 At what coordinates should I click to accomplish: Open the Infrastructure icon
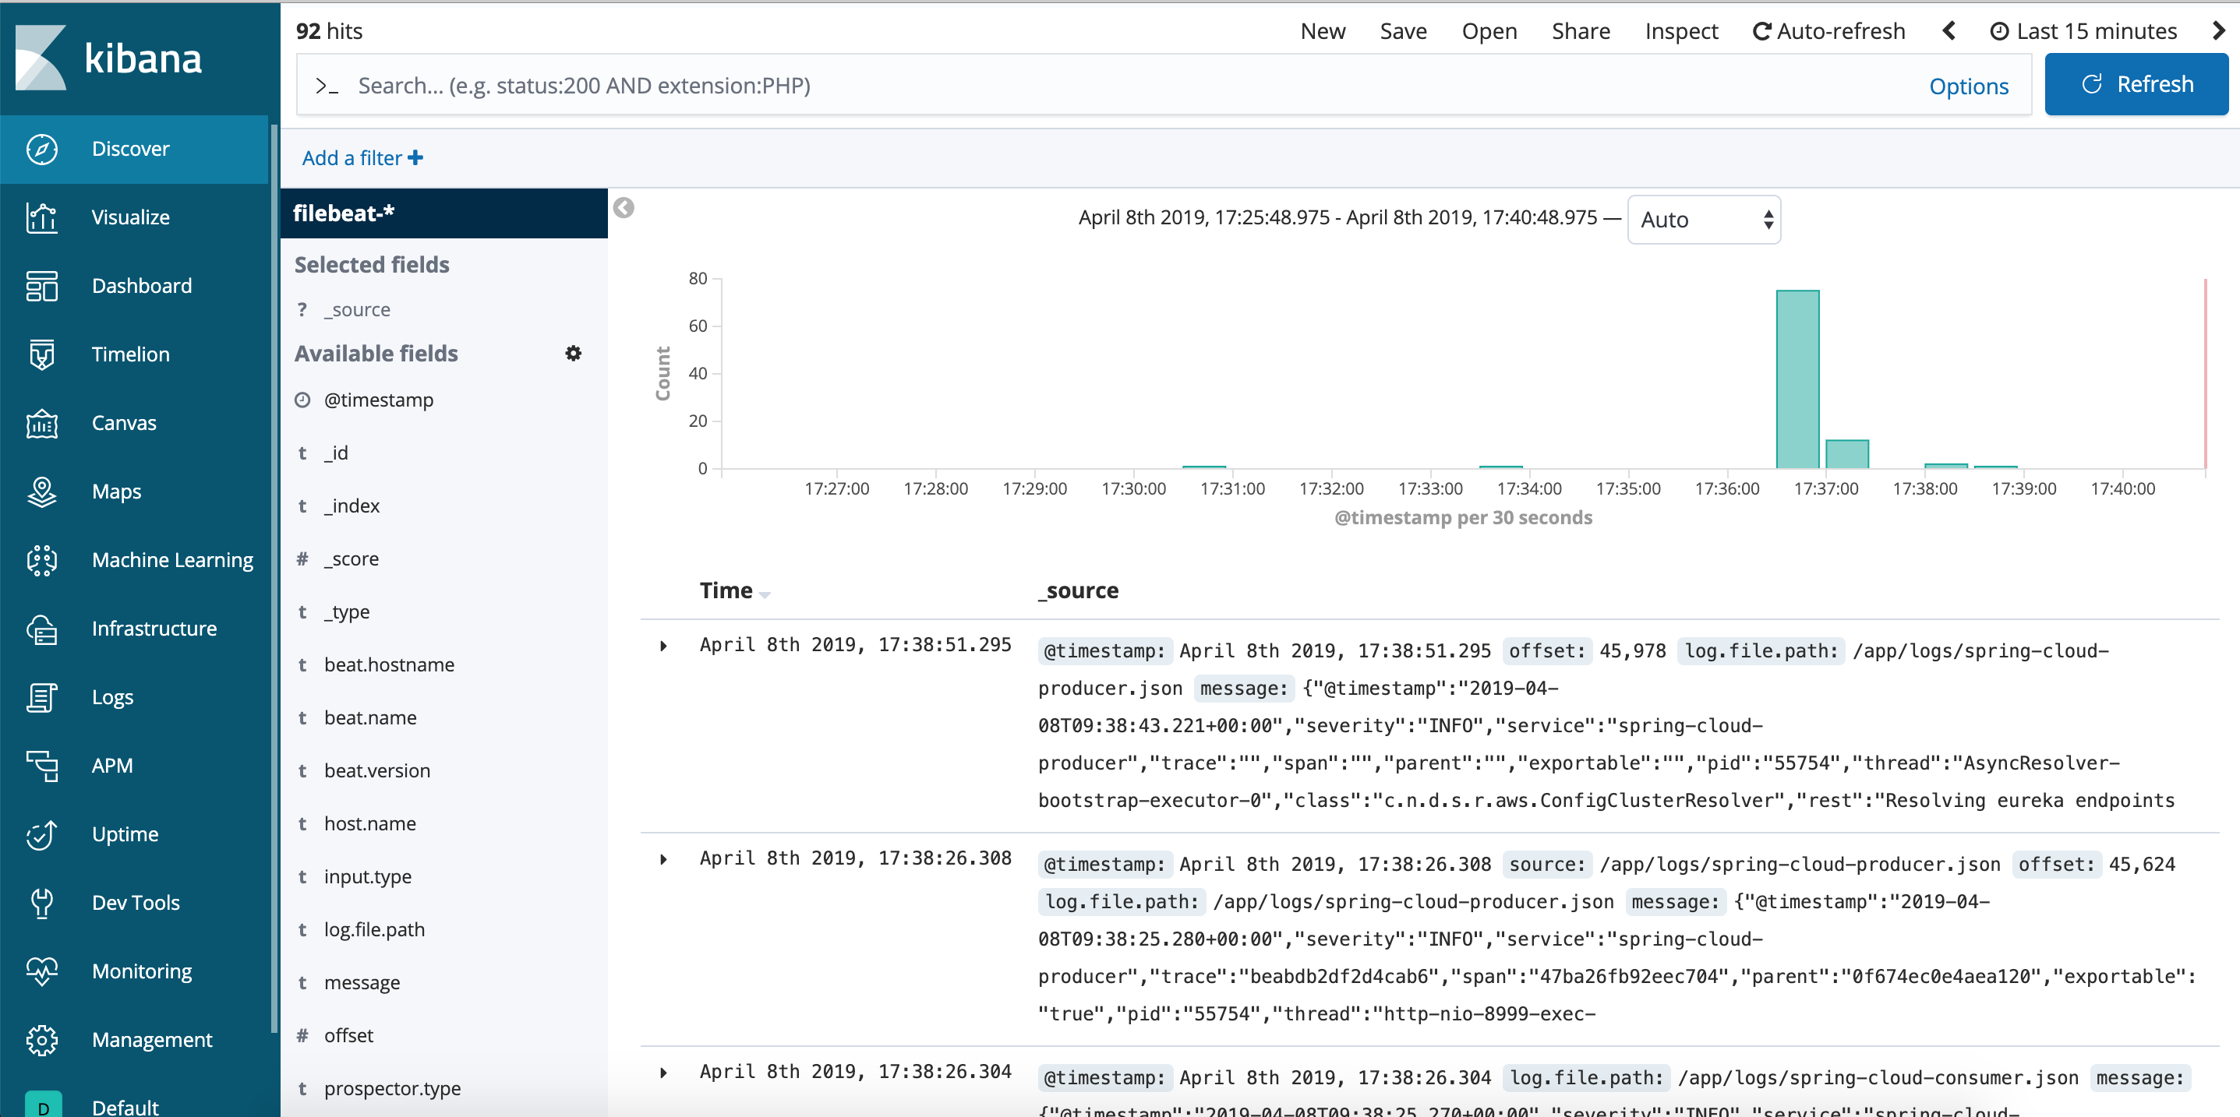(42, 629)
